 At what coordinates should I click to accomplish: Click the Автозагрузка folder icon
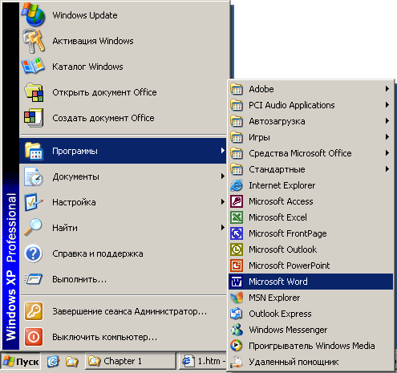237,121
